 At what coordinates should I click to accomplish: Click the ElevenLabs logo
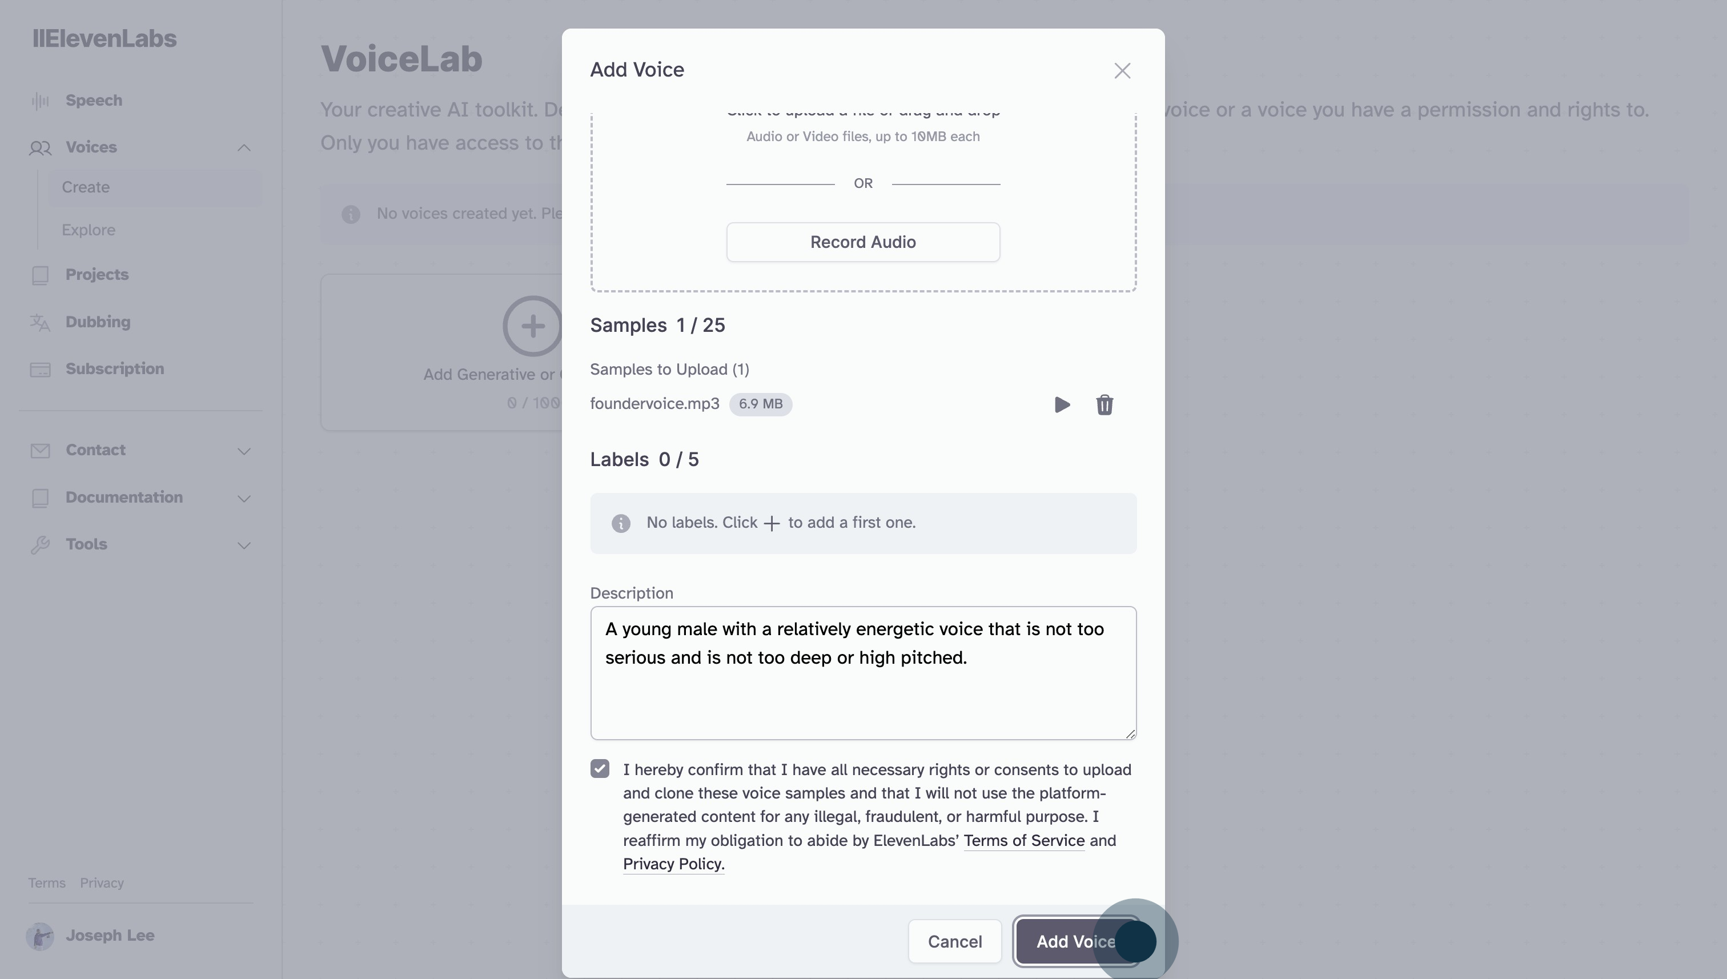coord(105,38)
